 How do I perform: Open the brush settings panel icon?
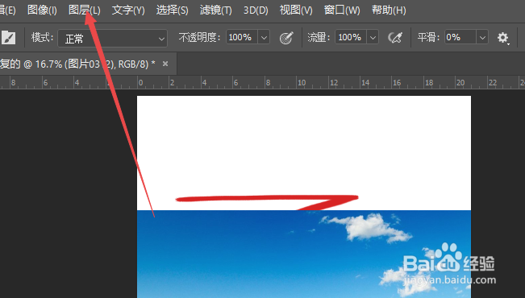[x=8, y=38]
